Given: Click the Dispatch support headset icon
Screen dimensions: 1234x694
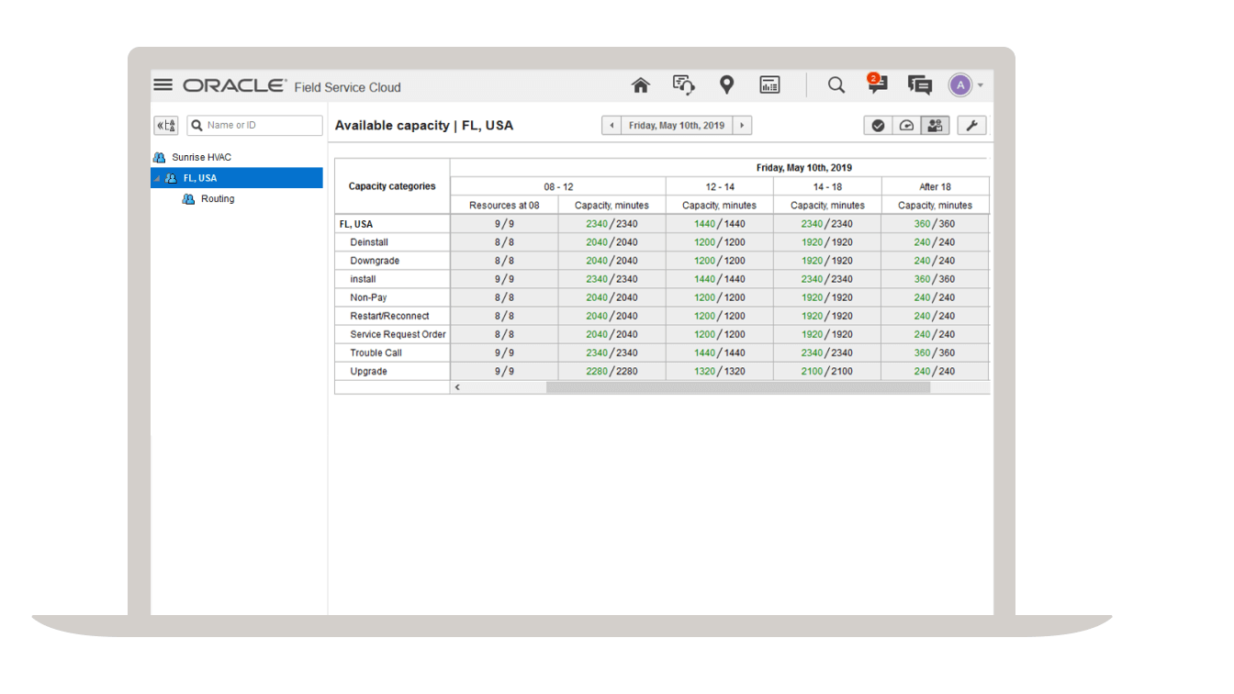Looking at the screenshot, I should pyautogui.click(x=683, y=84).
